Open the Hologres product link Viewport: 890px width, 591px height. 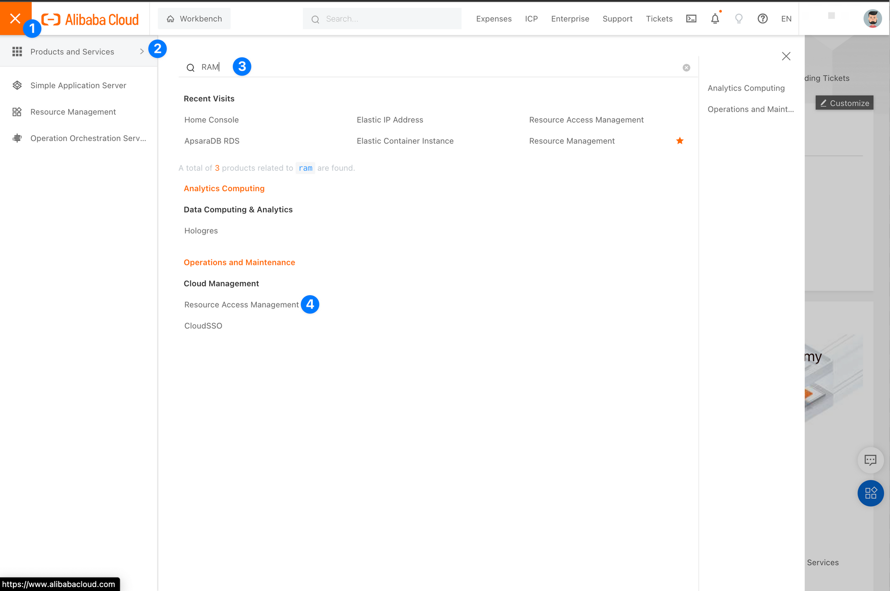201,231
